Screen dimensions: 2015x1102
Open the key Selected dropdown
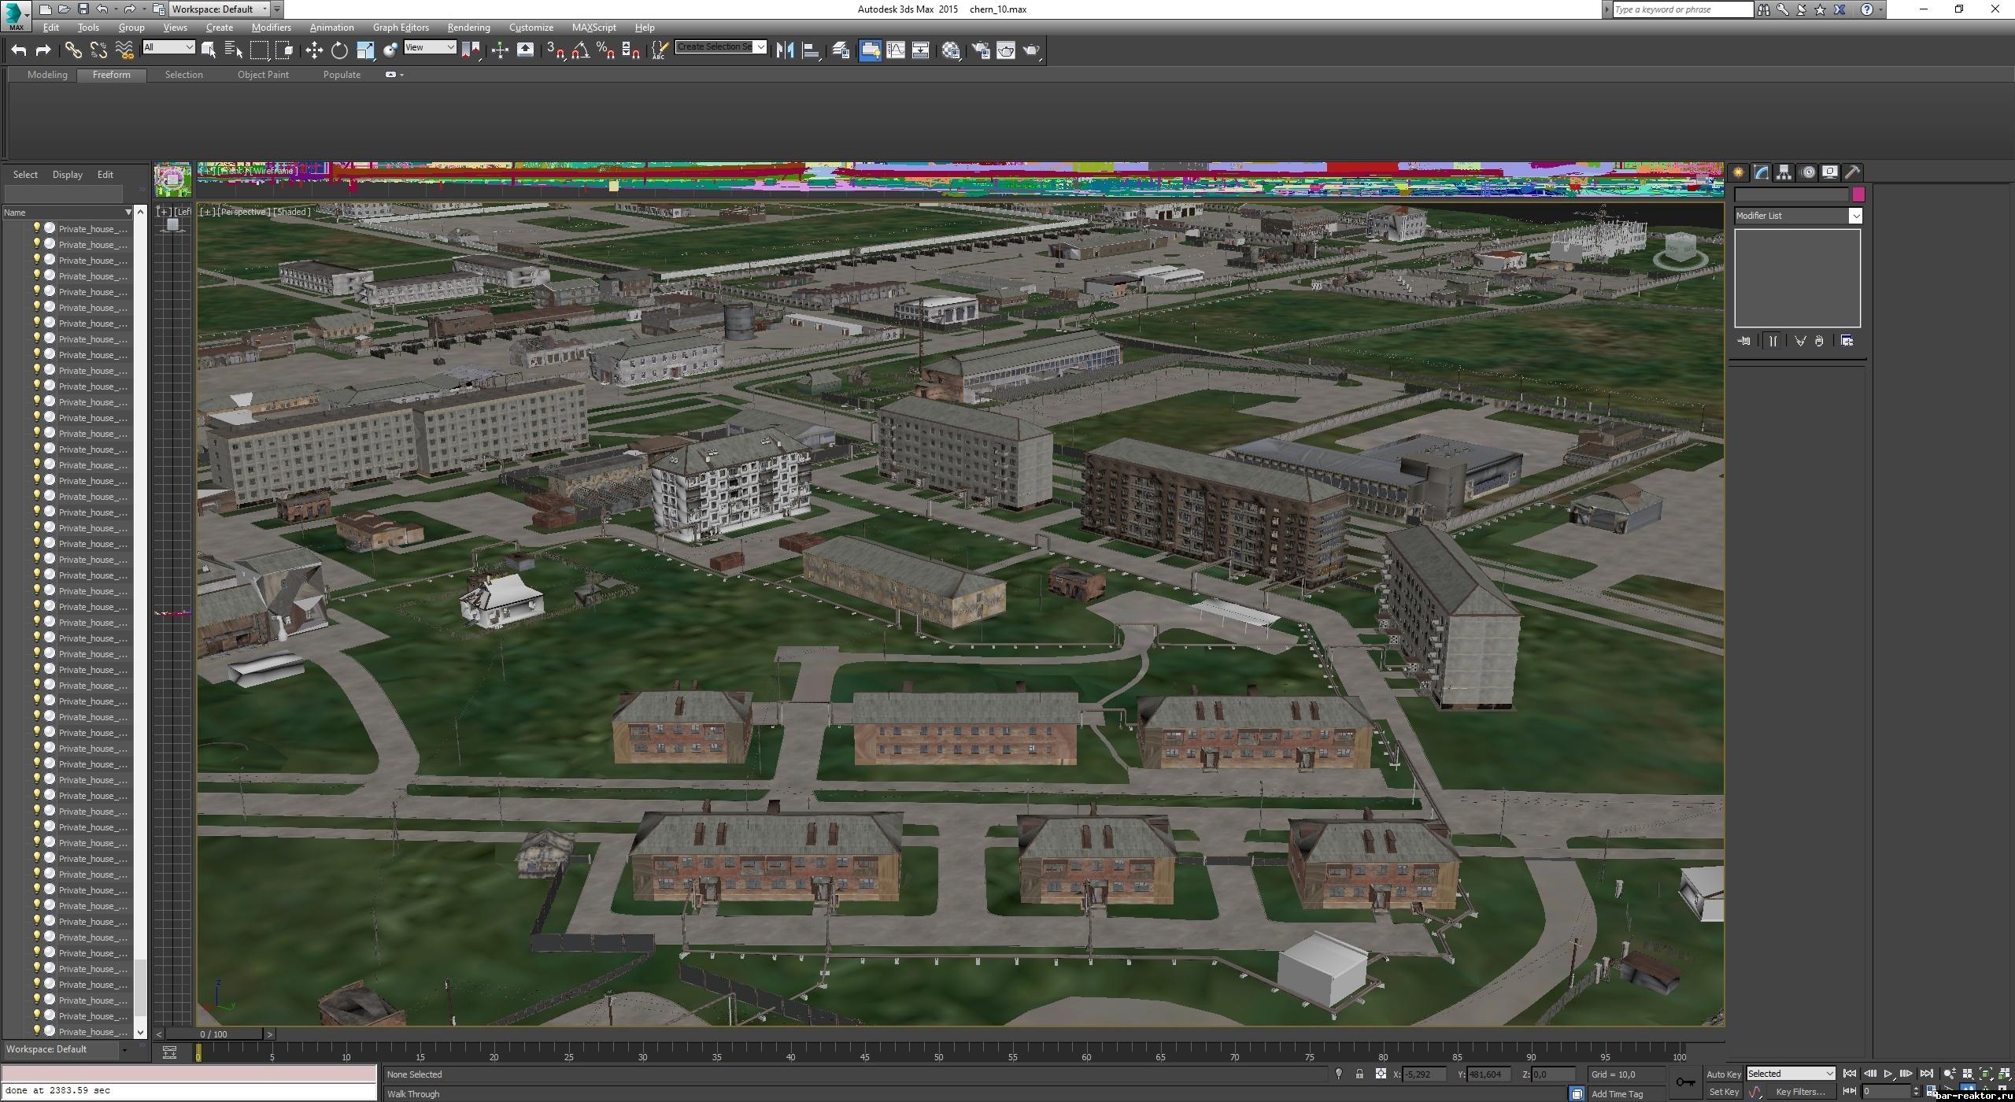(x=1791, y=1074)
